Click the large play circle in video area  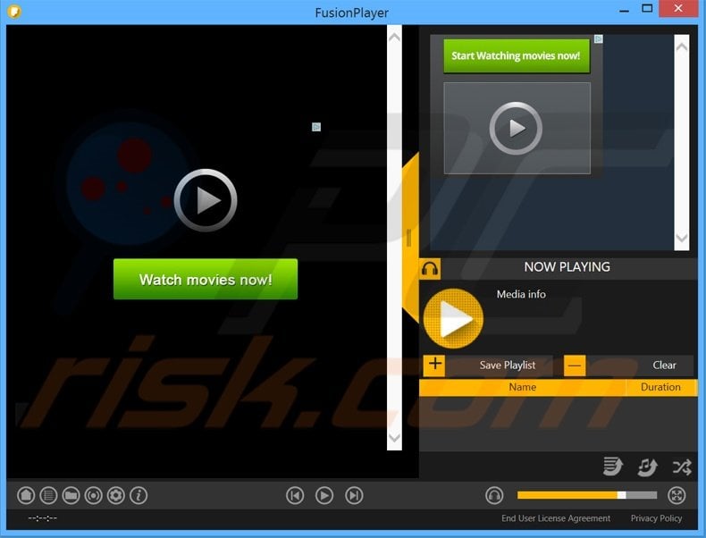(x=206, y=200)
